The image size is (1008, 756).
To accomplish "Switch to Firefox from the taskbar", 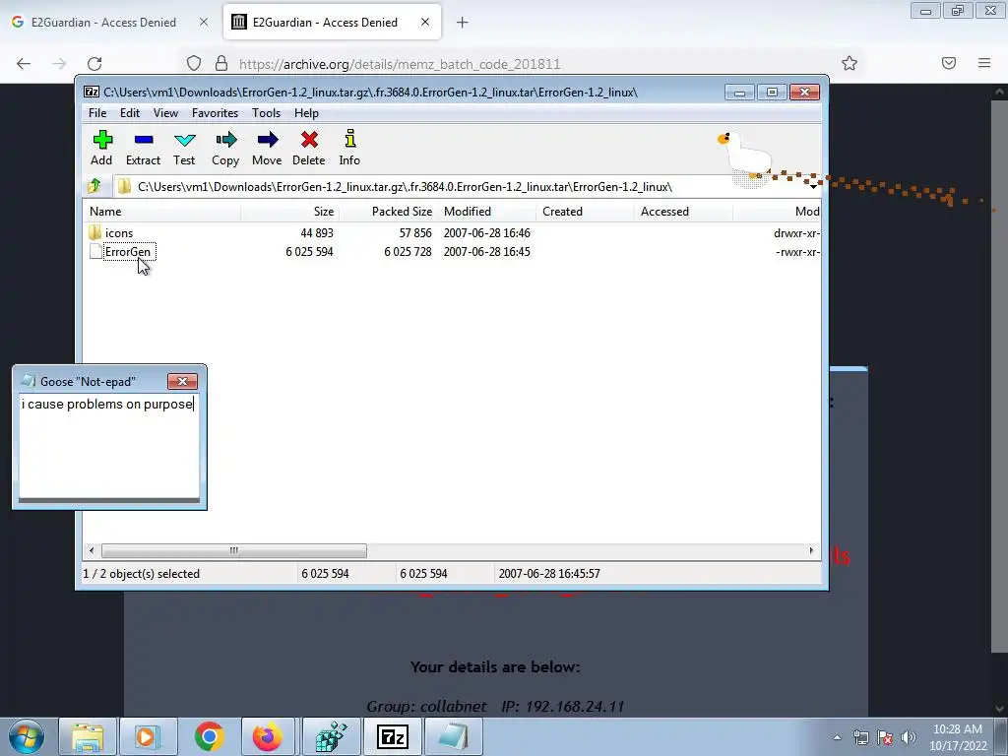I will (x=268, y=736).
